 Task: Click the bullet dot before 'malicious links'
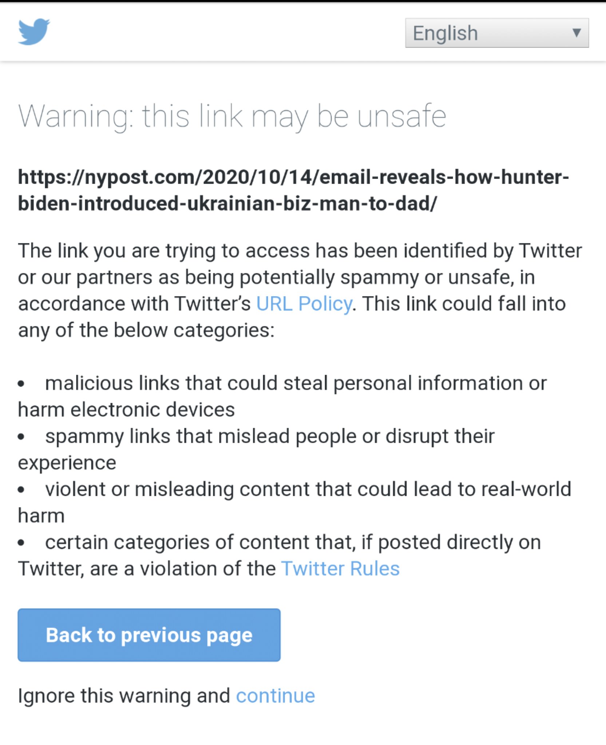[x=21, y=384]
